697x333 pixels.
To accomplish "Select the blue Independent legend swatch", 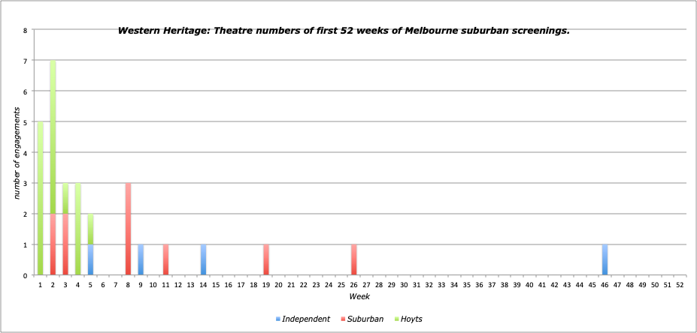I will click(x=277, y=319).
